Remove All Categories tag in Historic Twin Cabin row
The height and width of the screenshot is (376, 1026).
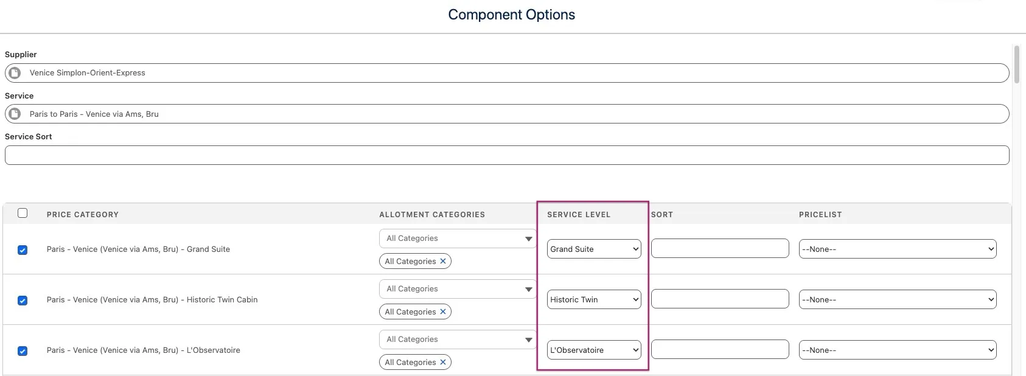tap(443, 312)
